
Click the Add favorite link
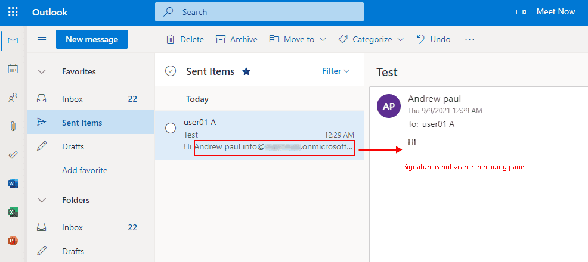[85, 170]
